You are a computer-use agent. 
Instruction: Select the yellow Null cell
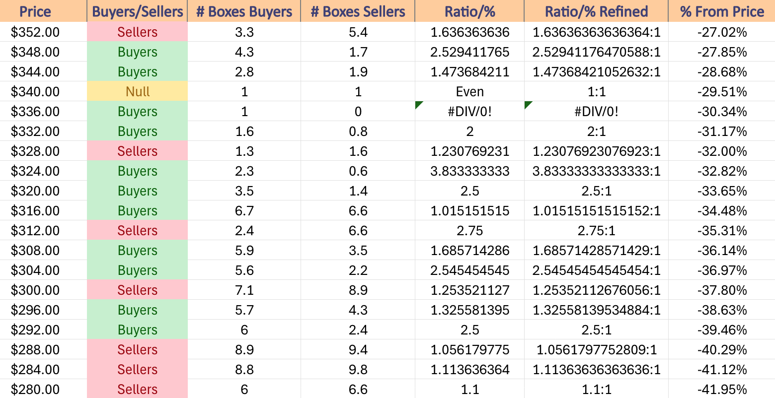(x=137, y=91)
